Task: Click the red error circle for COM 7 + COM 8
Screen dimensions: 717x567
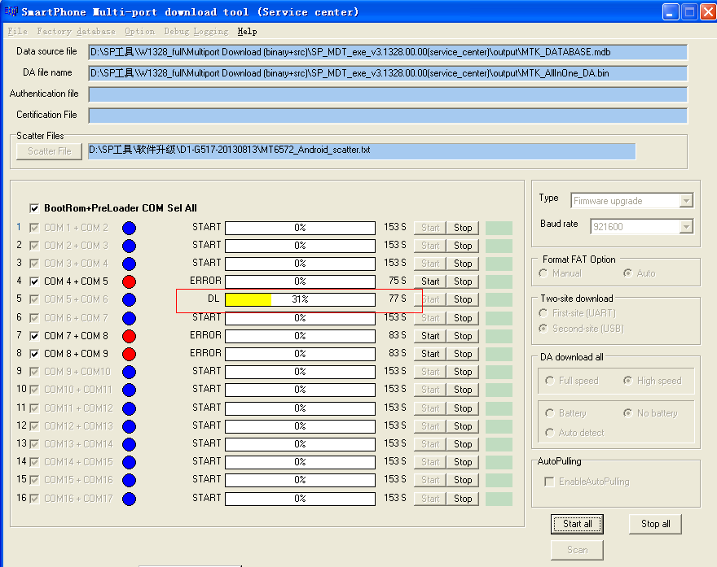Action: [129, 336]
